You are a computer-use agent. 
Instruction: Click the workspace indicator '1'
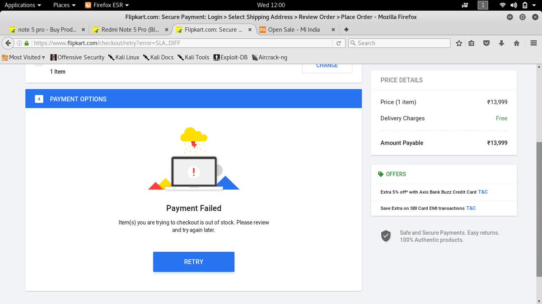pyautogui.click(x=483, y=5)
